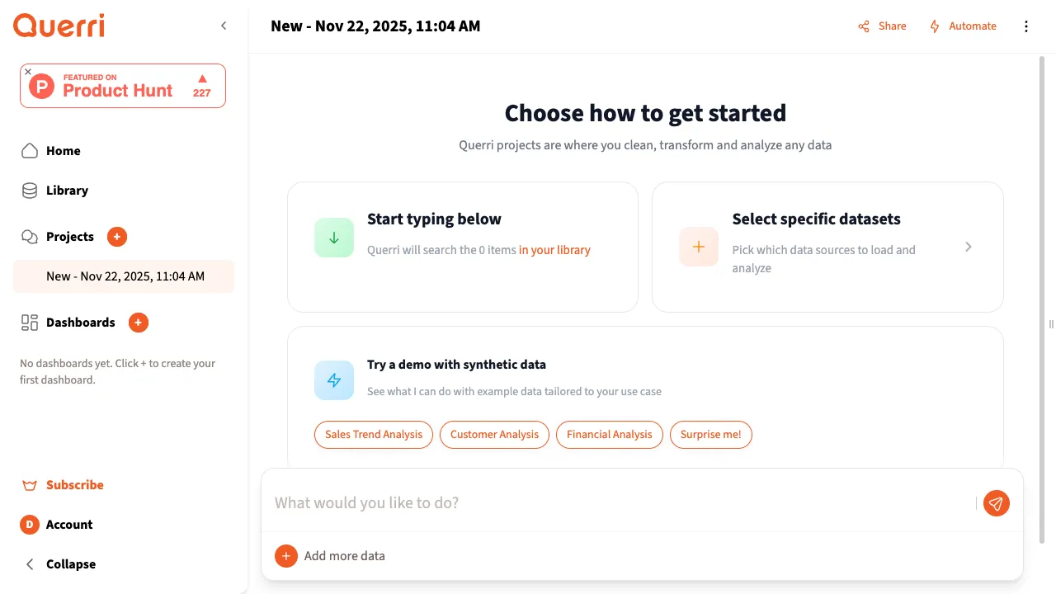The image size is (1056, 594).
Task: Add a new dashboard with plus icon
Action: coord(139,323)
